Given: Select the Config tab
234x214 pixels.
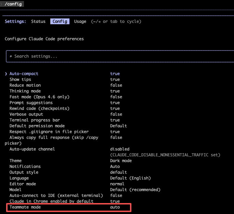Looking at the screenshot, I should pyautogui.click(x=60, y=22).
